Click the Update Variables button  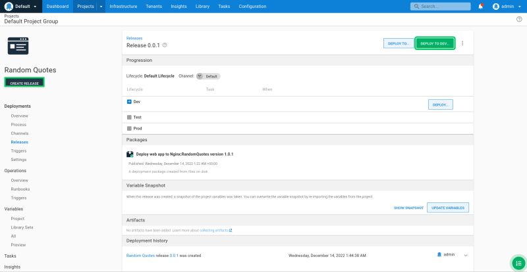tap(448, 208)
